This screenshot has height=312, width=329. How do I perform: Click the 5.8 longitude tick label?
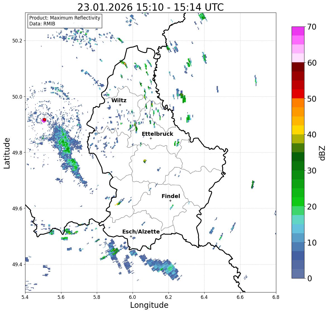97,297
